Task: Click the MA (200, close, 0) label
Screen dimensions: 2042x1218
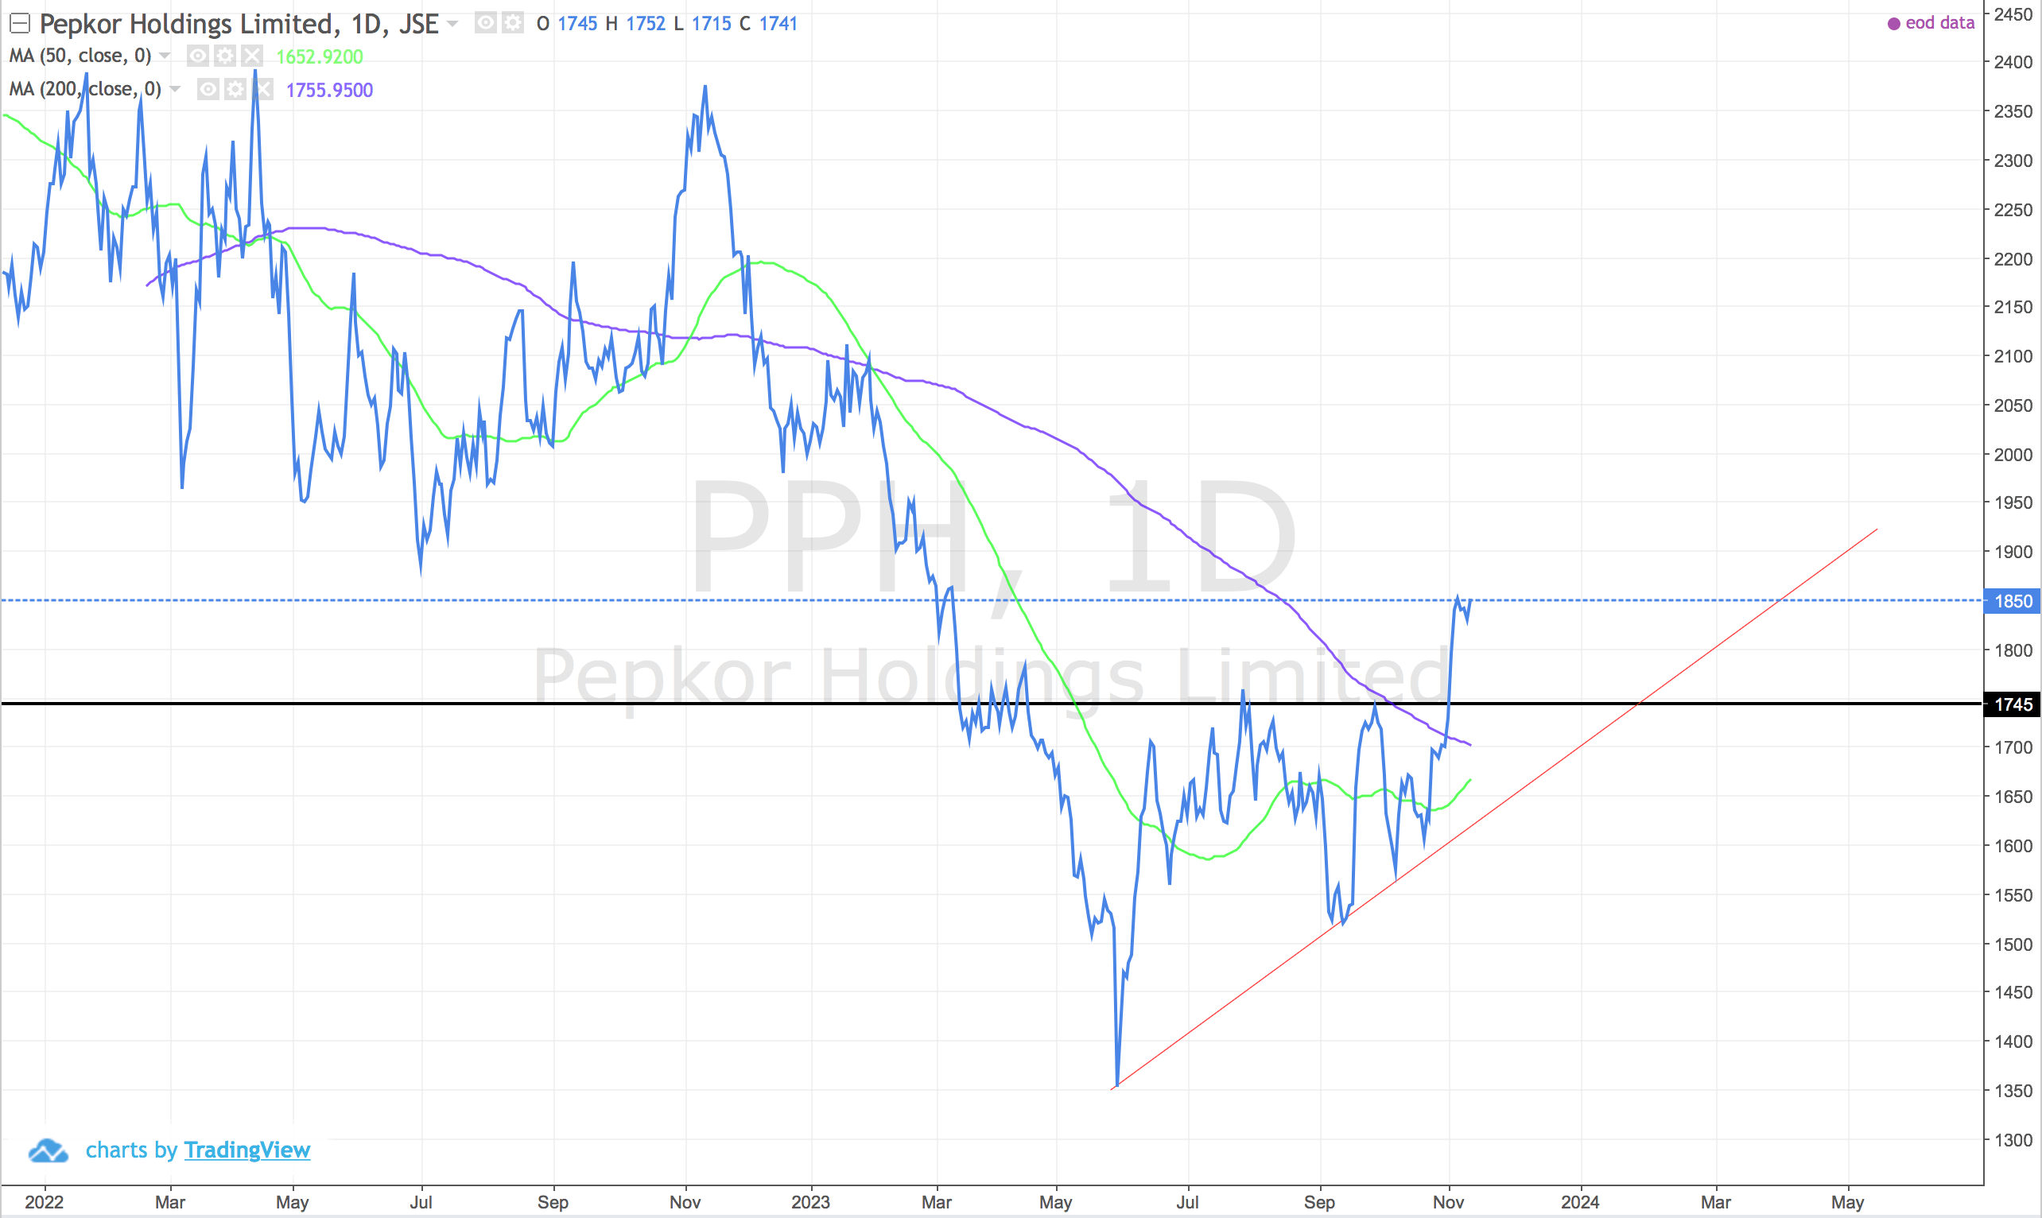Action: pos(85,88)
